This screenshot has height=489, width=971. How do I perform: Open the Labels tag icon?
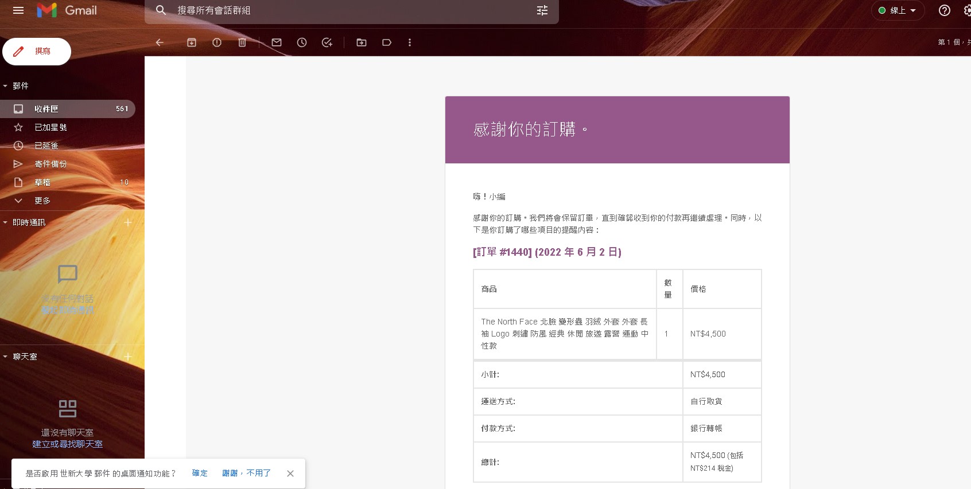pos(387,42)
